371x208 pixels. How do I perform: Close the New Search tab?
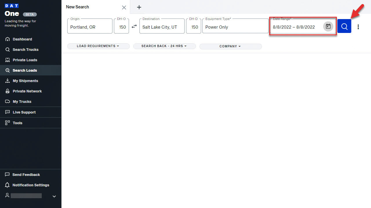pyautogui.click(x=124, y=8)
